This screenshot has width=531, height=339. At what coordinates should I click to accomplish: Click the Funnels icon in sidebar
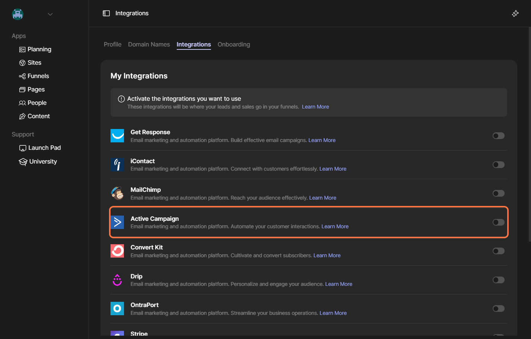tap(22, 76)
